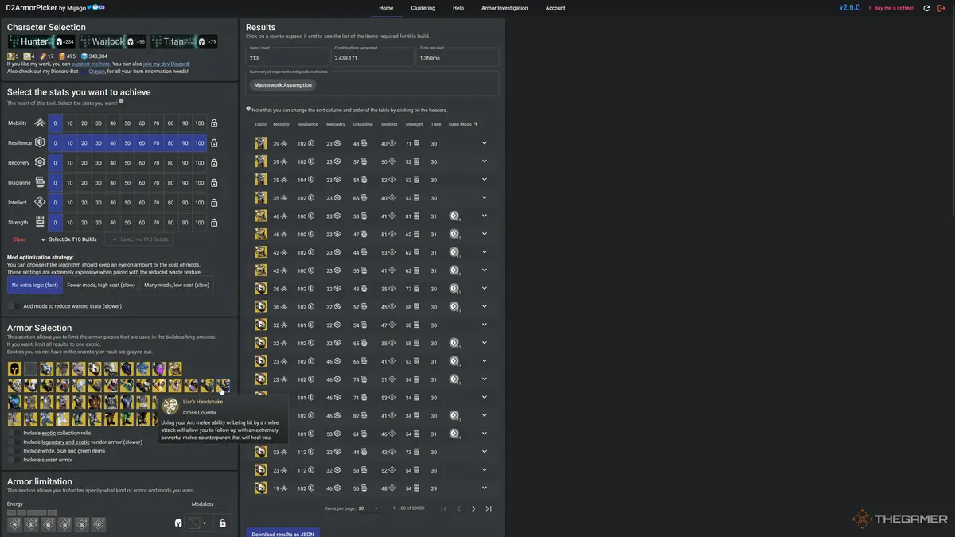Open the Armor Investigation tab

(x=505, y=8)
